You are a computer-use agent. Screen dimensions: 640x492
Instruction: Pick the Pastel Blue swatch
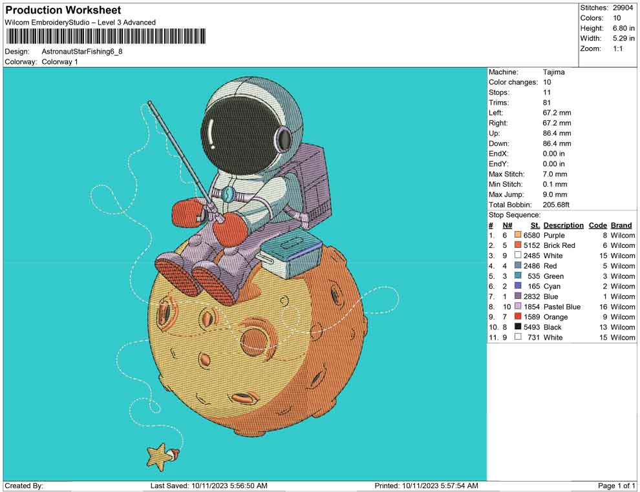coord(518,307)
